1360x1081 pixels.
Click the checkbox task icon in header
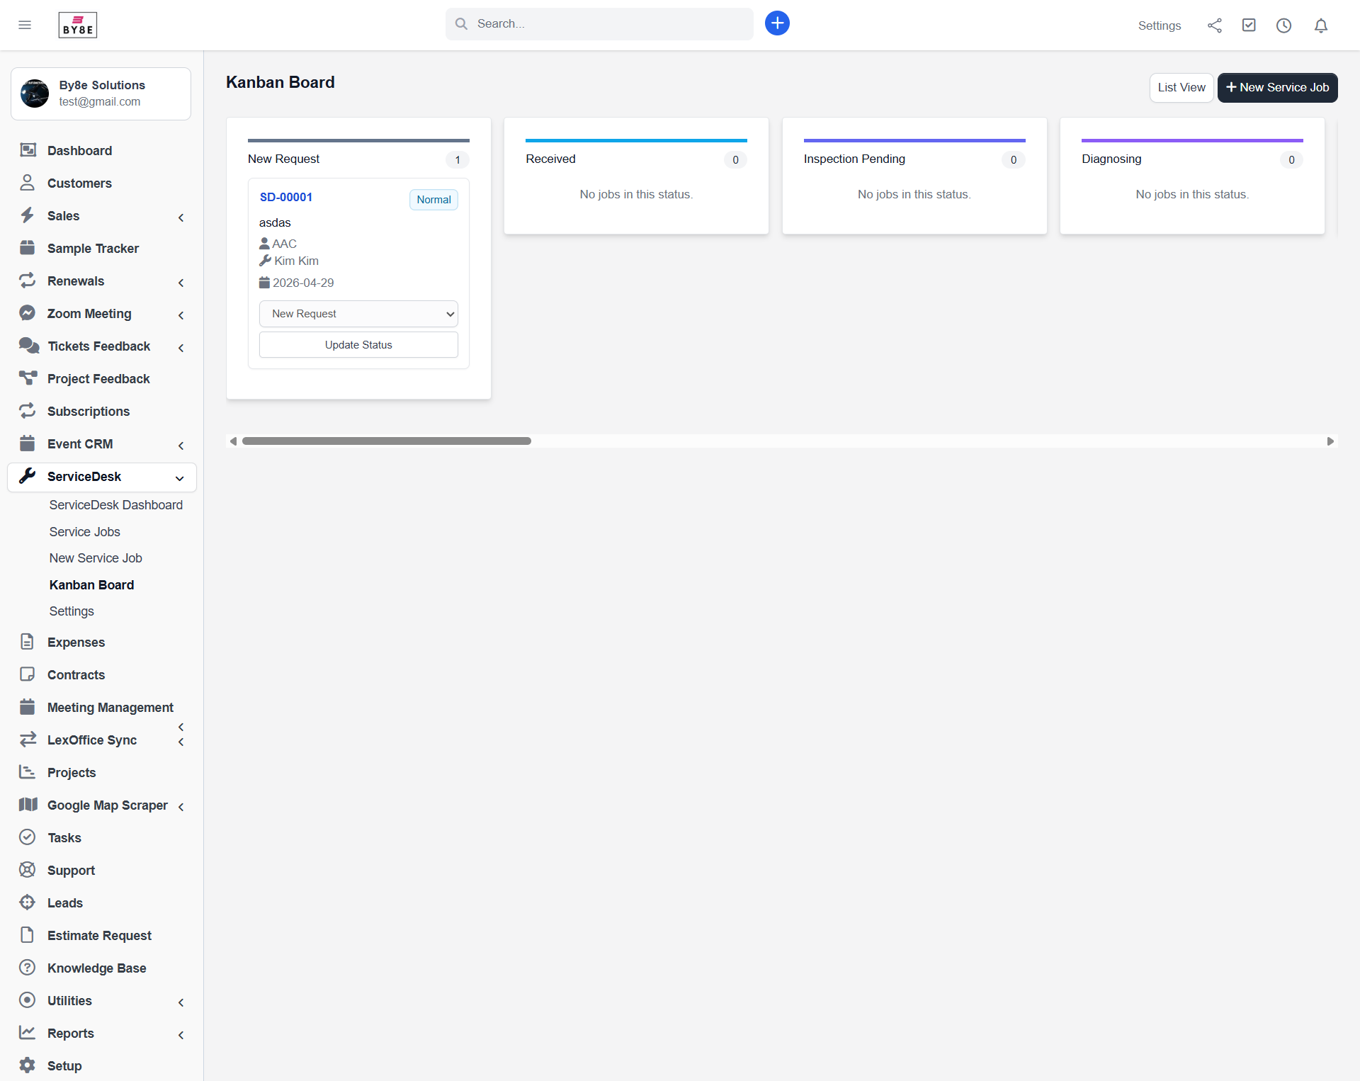click(1249, 25)
